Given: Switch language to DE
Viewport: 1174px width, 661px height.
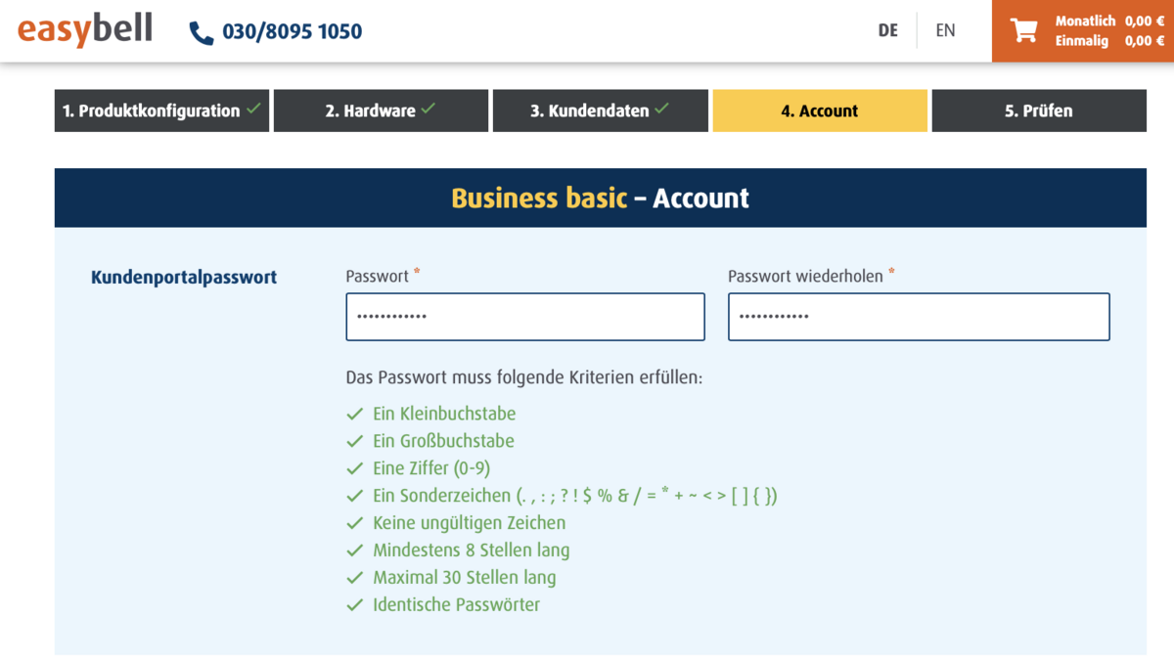Looking at the screenshot, I should coord(887,30).
